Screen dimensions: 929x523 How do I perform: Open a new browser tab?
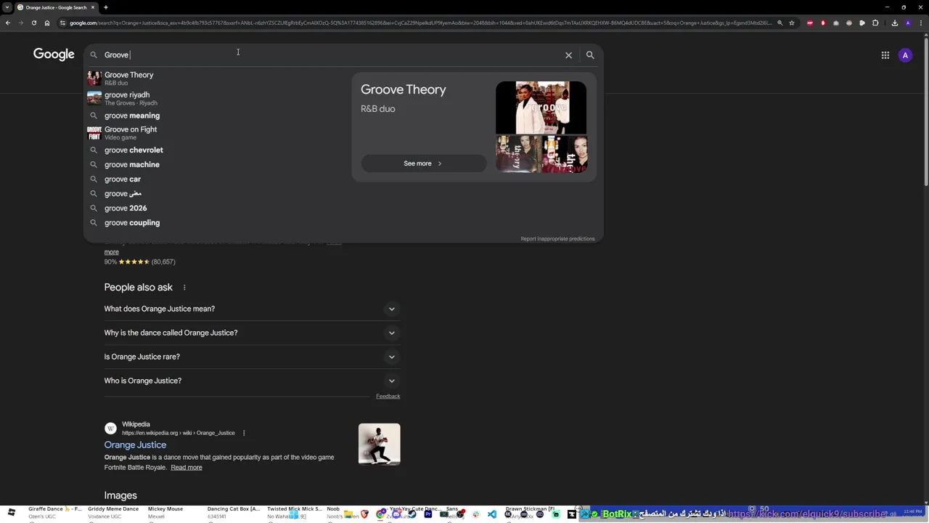(106, 7)
